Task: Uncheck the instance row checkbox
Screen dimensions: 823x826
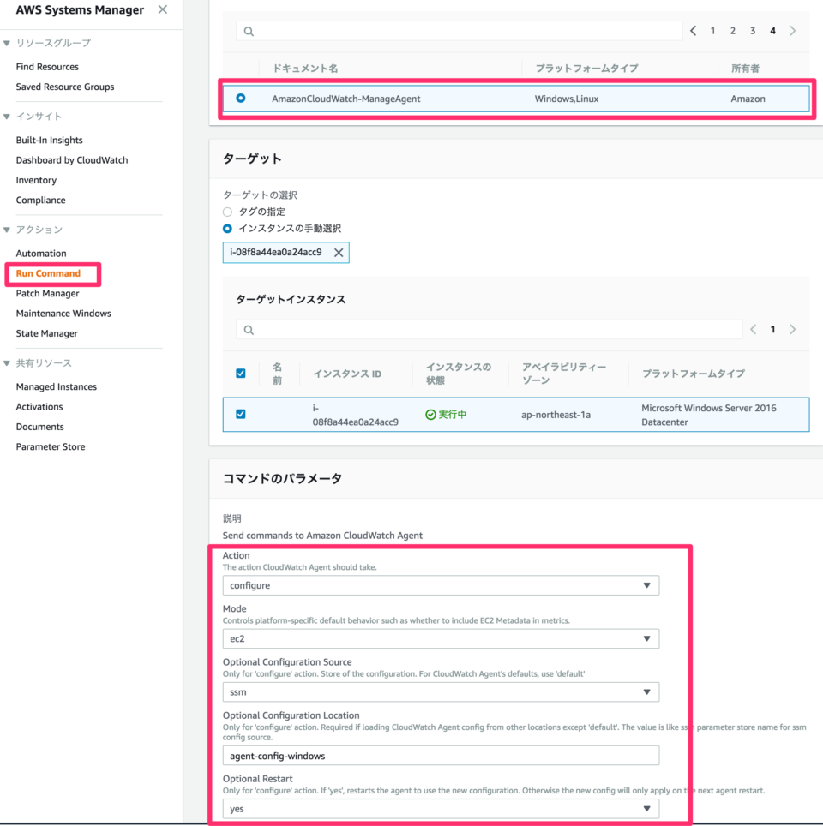Action: (241, 414)
